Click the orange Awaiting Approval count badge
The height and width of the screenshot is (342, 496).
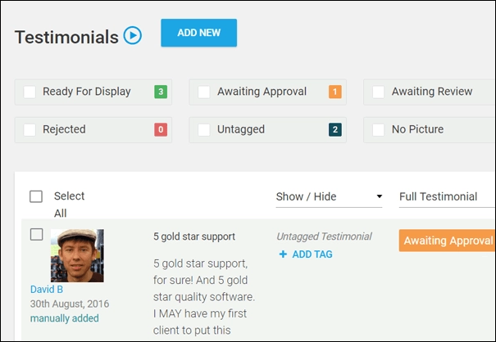335,92
